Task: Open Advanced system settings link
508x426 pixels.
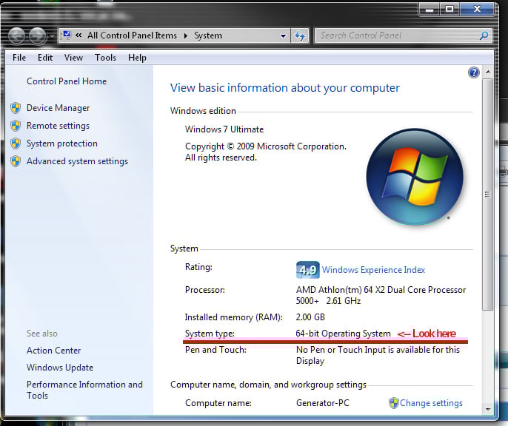Action: (x=78, y=161)
